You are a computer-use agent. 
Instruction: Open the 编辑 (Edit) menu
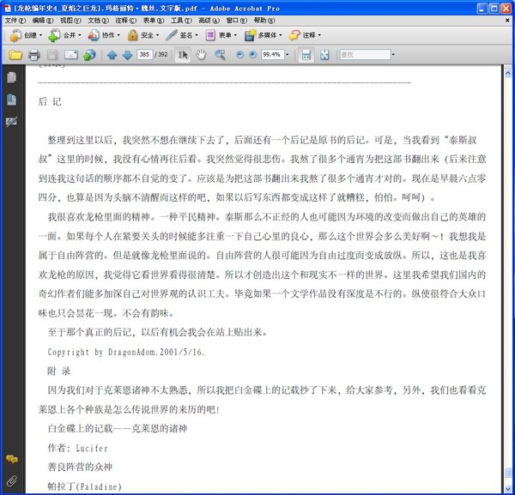tap(43, 21)
